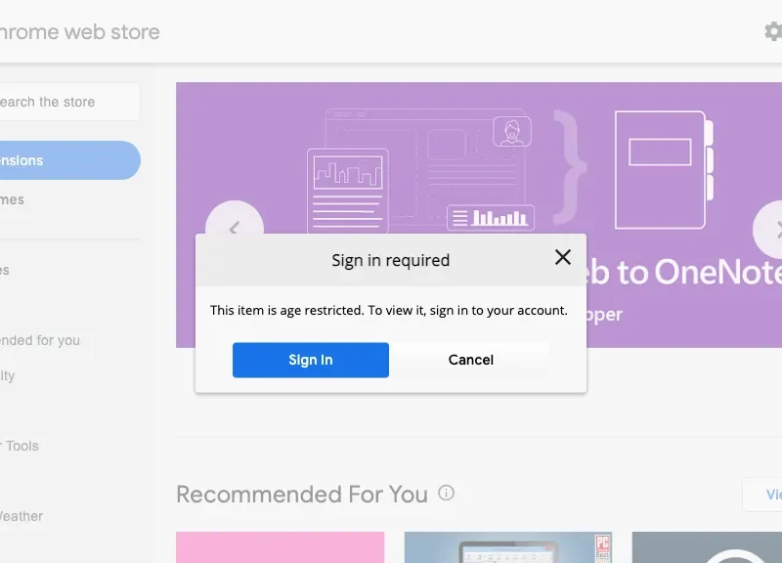782x563 pixels.
Task: Focus the Search the store field
Action: (66, 102)
